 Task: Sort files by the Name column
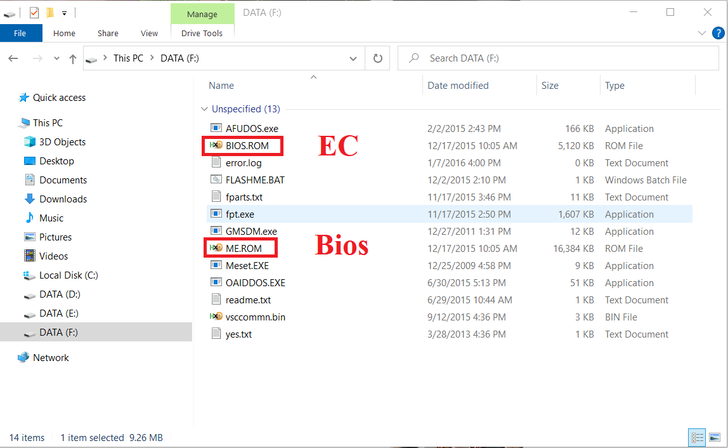coord(221,86)
